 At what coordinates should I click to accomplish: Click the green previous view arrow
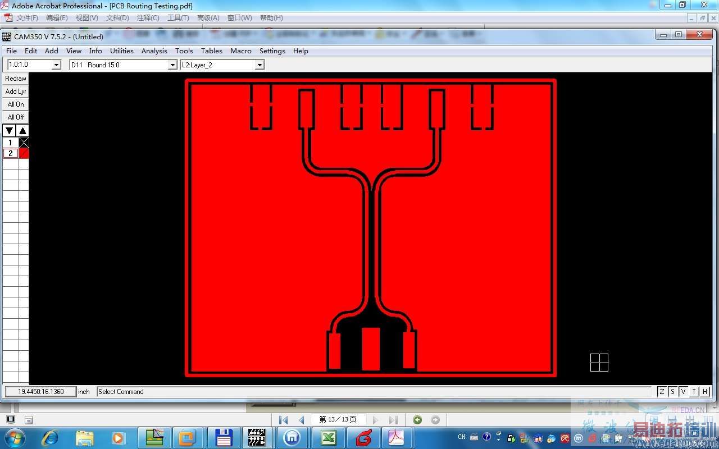click(417, 420)
